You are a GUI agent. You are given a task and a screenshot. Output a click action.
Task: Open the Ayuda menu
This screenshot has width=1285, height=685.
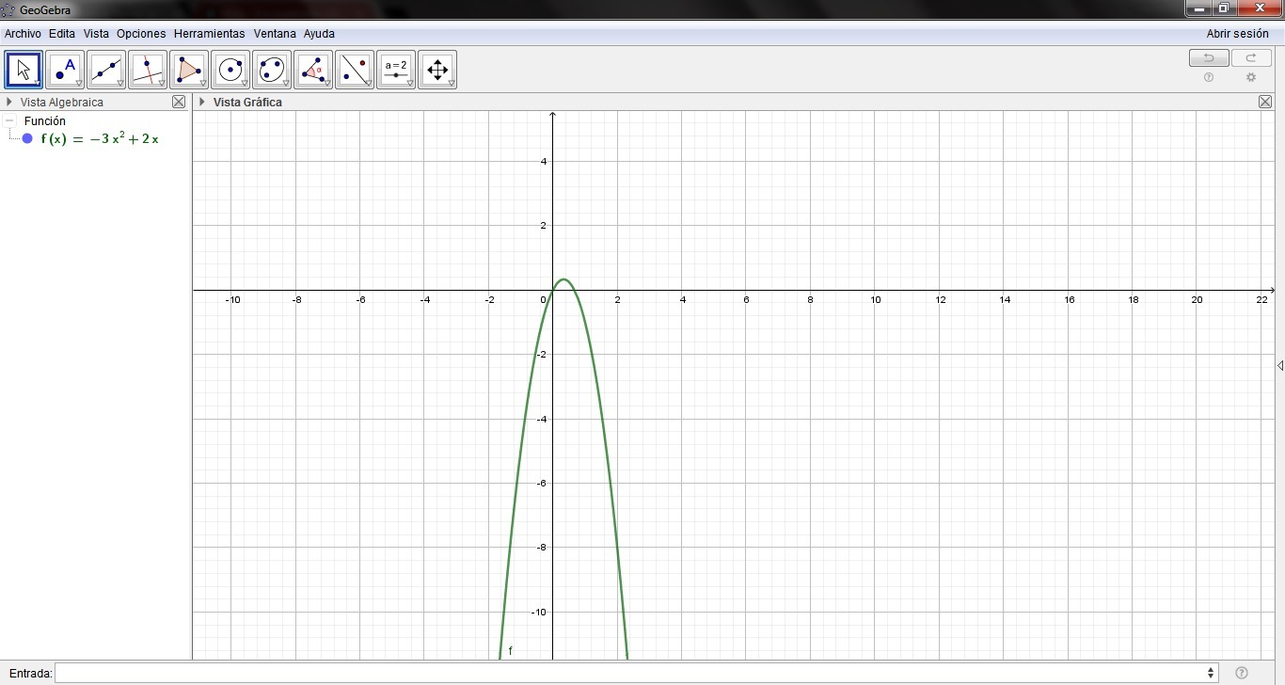pyautogui.click(x=319, y=34)
